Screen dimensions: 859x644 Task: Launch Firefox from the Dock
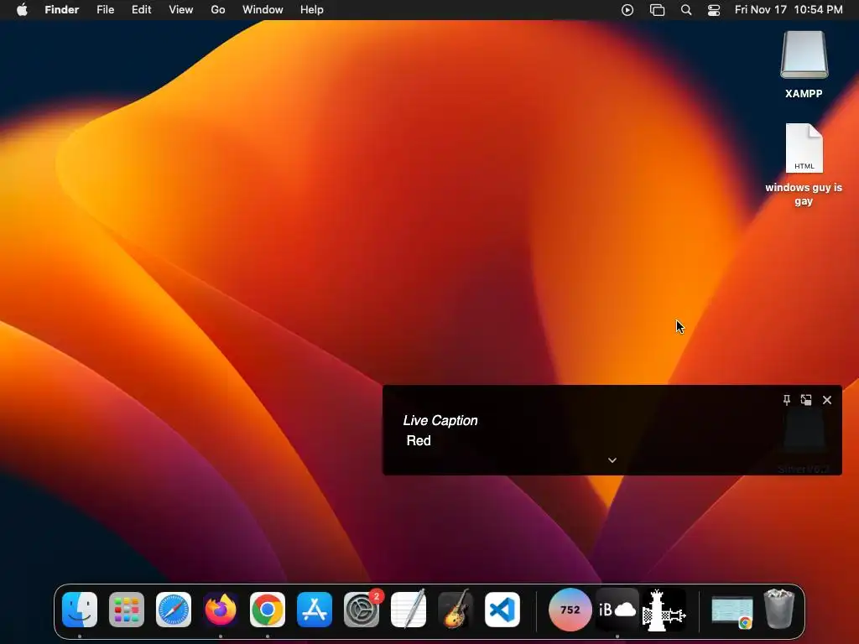tap(221, 610)
